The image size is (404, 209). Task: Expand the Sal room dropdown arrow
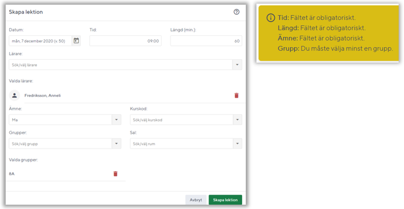tap(237, 144)
